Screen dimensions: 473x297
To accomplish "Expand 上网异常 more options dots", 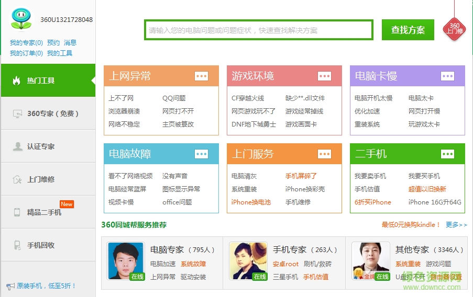I will (x=201, y=76).
